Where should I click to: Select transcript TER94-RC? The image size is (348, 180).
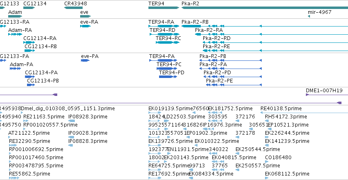pos(167,42)
